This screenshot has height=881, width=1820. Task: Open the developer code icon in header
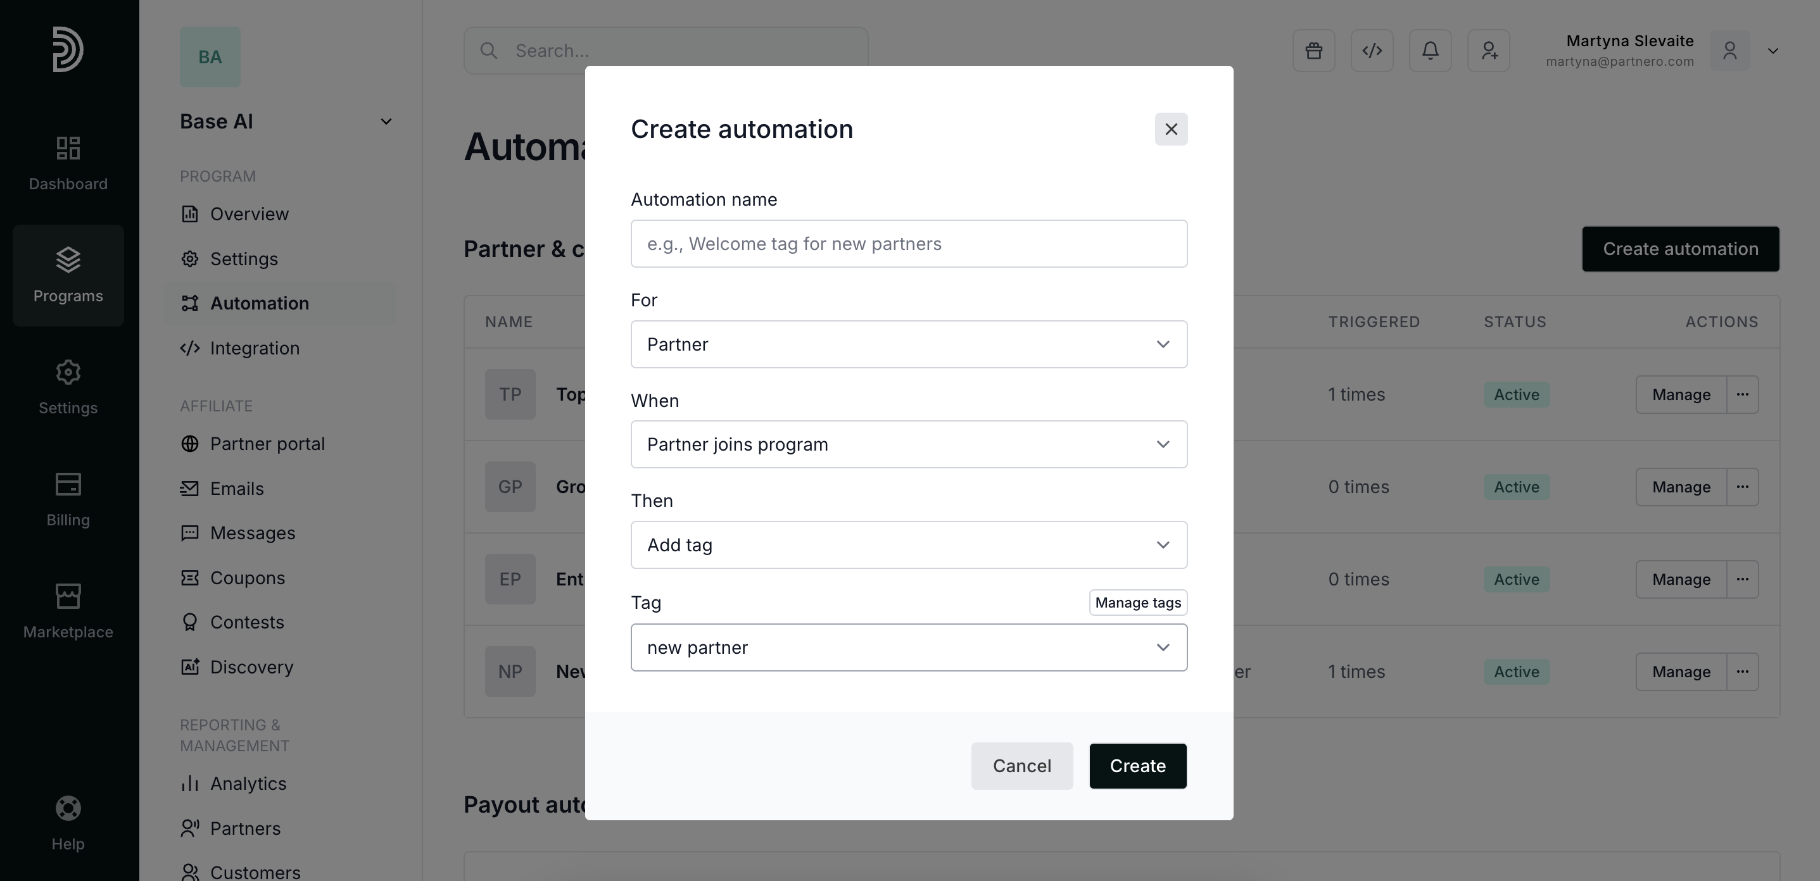click(1372, 51)
